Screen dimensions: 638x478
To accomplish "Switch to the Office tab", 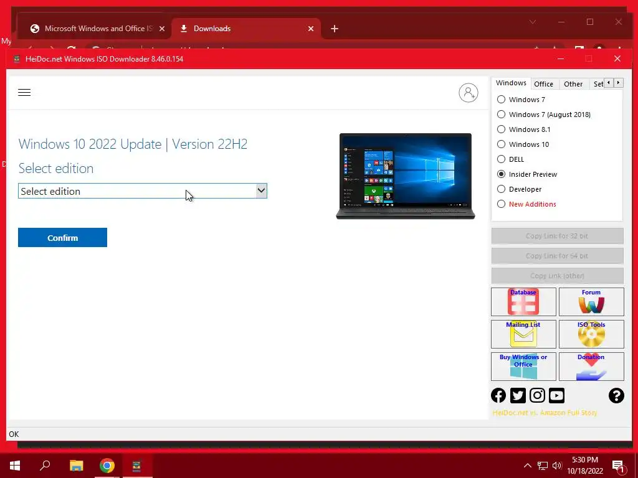I will 543,84.
